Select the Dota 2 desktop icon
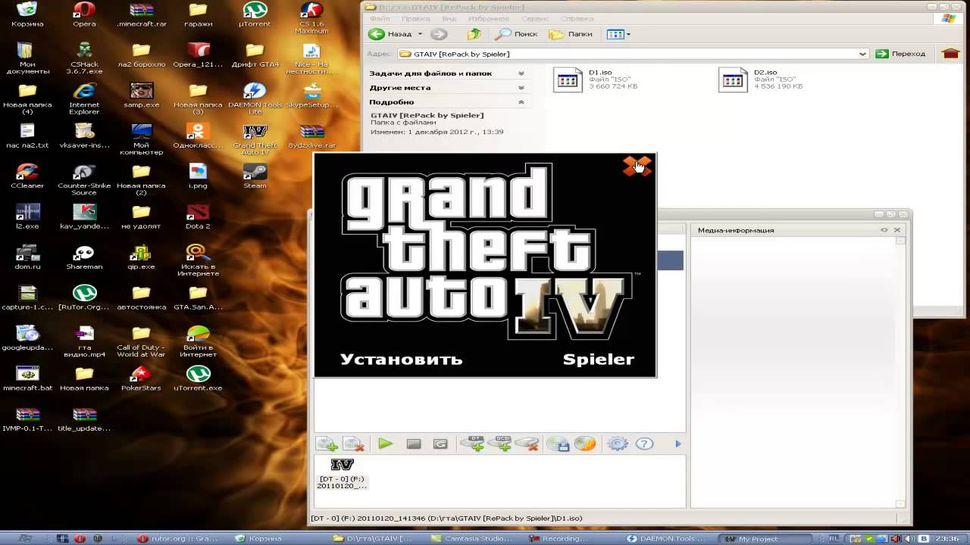 point(198,216)
